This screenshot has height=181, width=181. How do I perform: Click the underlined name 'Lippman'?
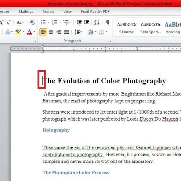pyautogui.click(x=161, y=148)
